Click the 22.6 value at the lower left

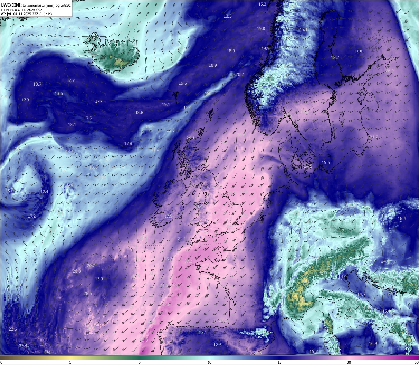click(13, 329)
